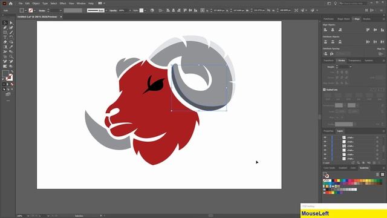387x218 pixels.
Task: Open Change Screen Mode in toolbar
Action: [8, 94]
